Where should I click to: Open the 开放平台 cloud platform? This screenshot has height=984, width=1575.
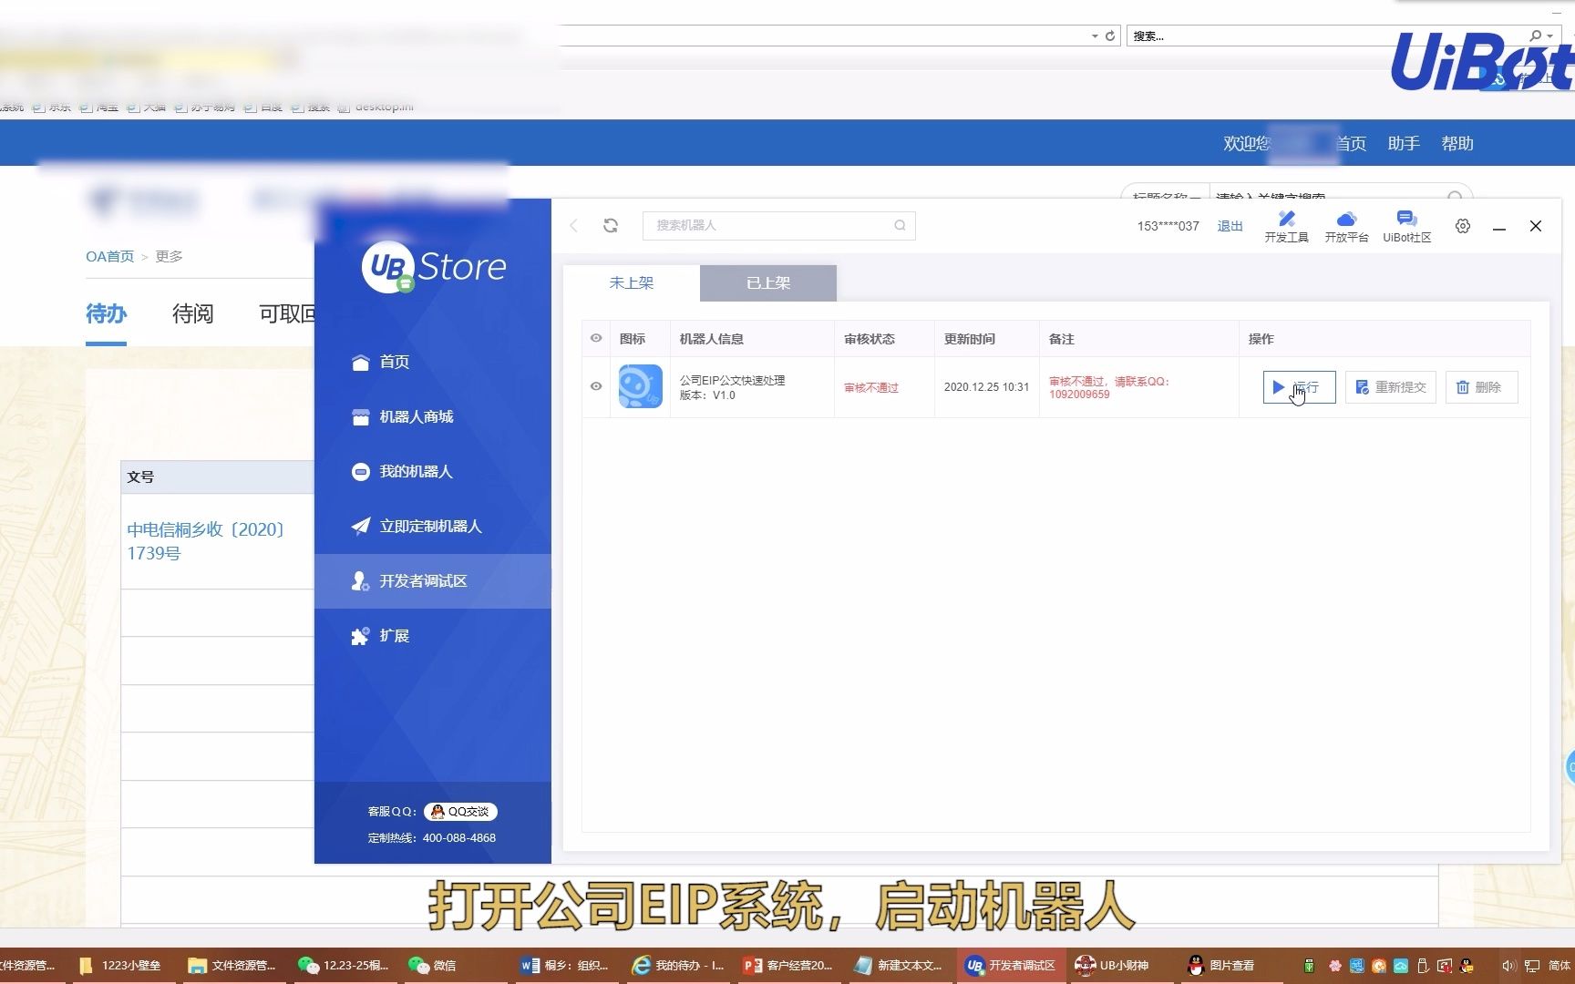pyautogui.click(x=1346, y=225)
